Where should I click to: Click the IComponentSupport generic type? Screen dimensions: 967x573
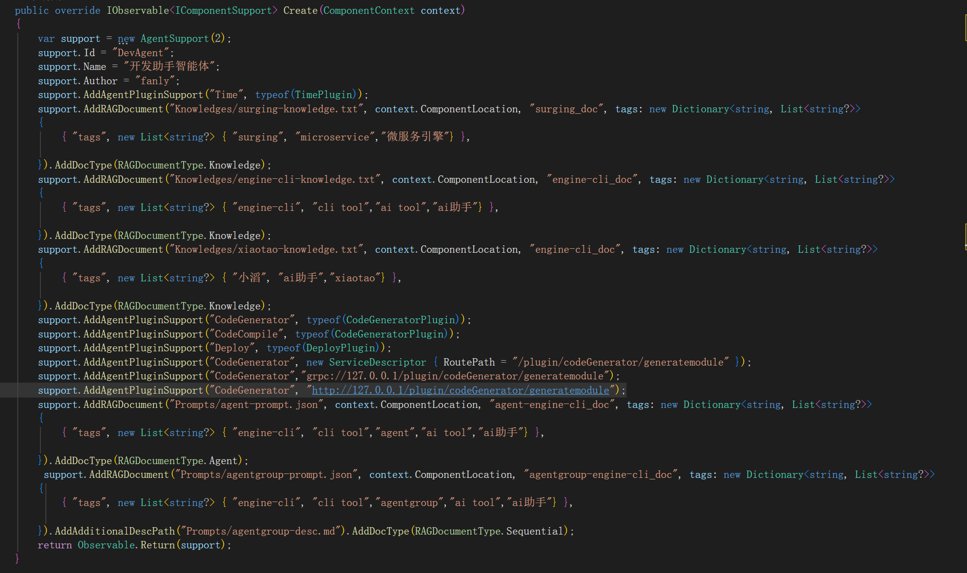coord(223,10)
